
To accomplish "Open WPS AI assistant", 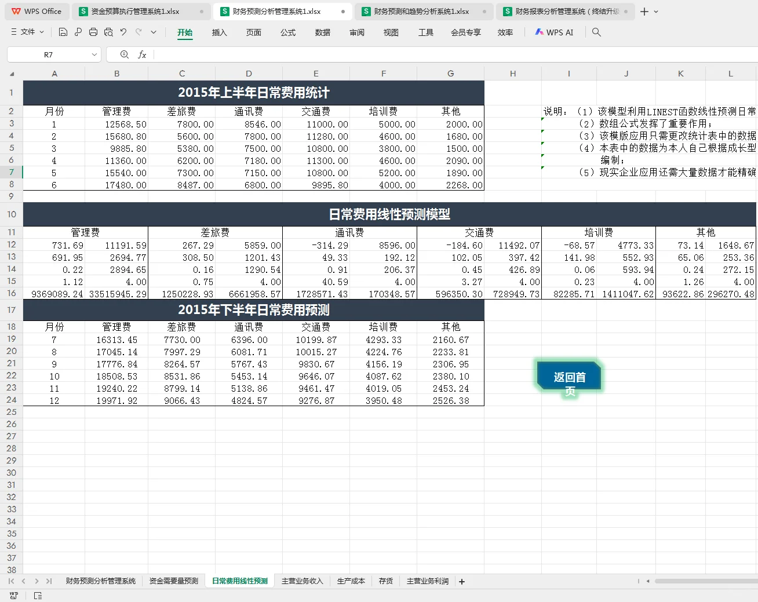I will (553, 32).
